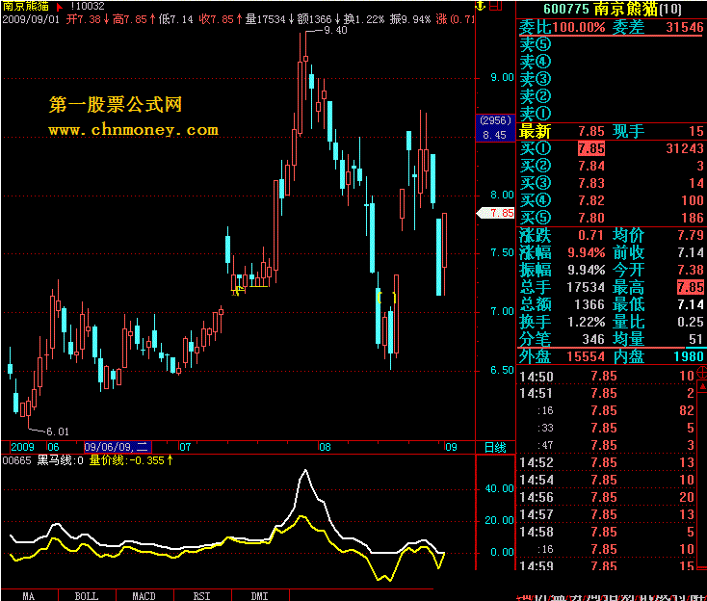Click the 换手 value 1.22%
The height and width of the screenshot is (601, 707).
[x=587, y=322]
